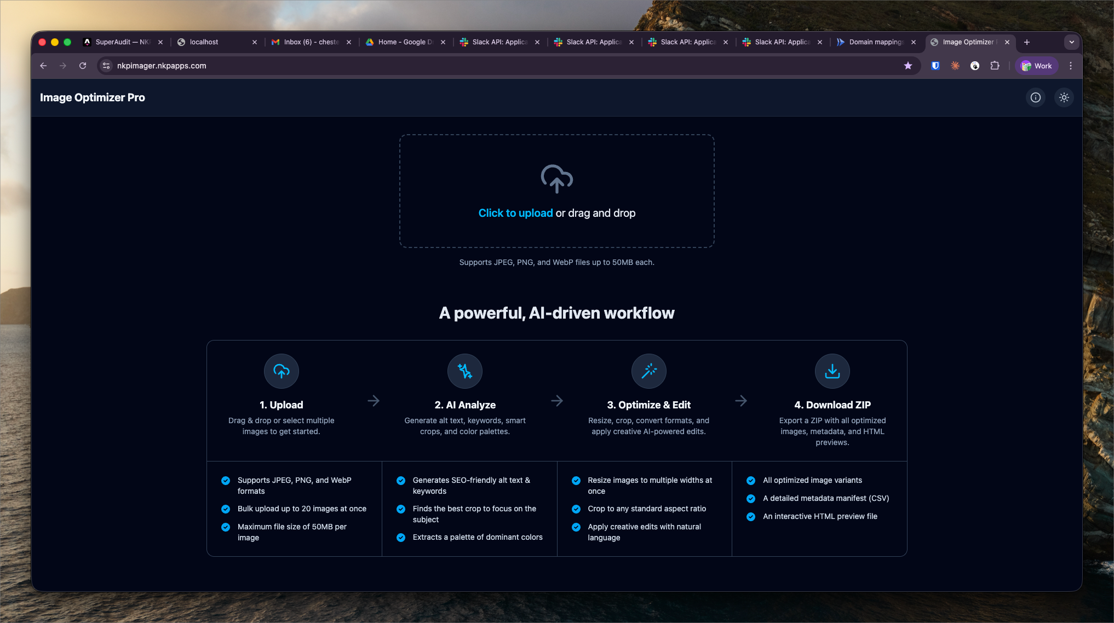Click the cloud upload icon in dropzone
The height and width of the screenshot is (623, 1114).
556,178
